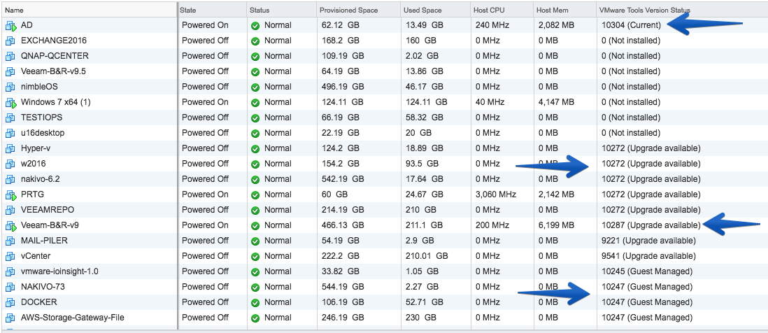The image size is (768, 333).
Task: Click the green checkmark in the MAIL-PILER row
Action: pyautogui.click(x=255, y=241)
